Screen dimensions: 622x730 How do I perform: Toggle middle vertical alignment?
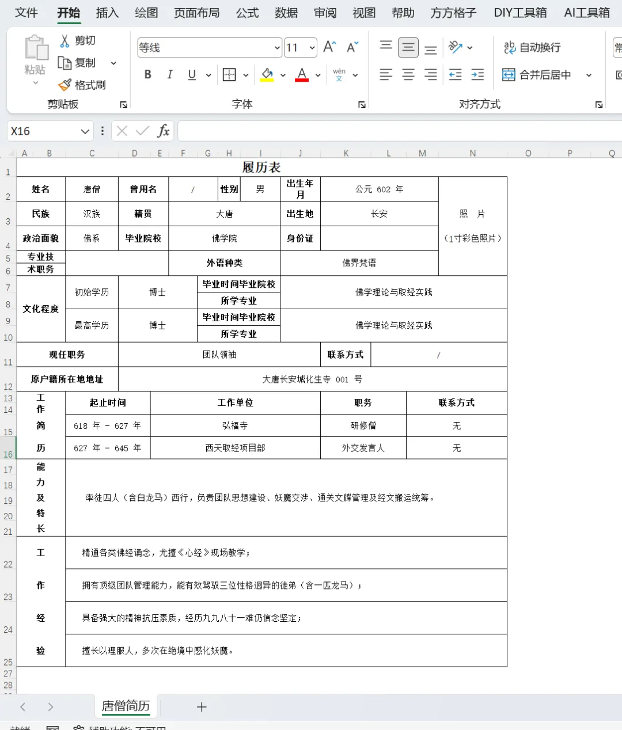tap(408, 47)
